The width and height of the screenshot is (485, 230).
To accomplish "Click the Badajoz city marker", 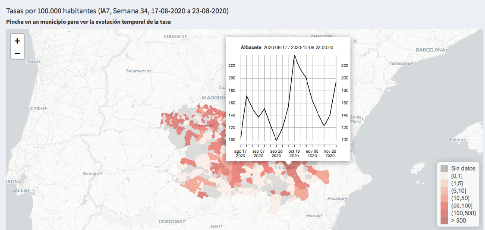I will [x=102, y=174].
